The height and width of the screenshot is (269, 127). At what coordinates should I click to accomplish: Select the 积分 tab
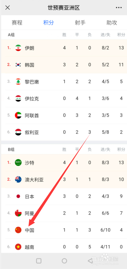[49, 23]
